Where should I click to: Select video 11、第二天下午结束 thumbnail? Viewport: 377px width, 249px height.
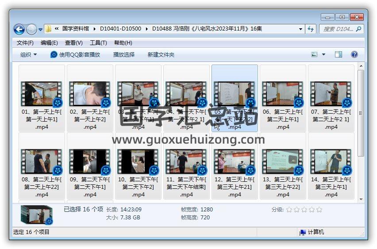click(x=186, y=161)
